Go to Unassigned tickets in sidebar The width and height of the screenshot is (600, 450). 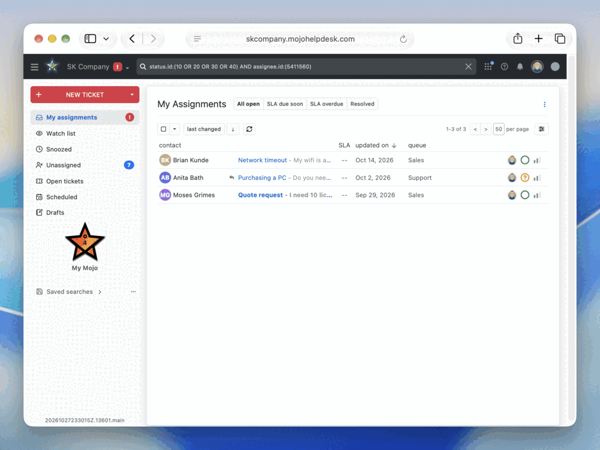pyautogui.click(x=85, y=165)
